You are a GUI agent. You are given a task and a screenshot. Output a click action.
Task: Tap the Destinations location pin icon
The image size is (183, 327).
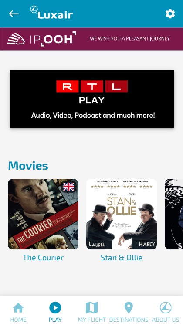129,308
